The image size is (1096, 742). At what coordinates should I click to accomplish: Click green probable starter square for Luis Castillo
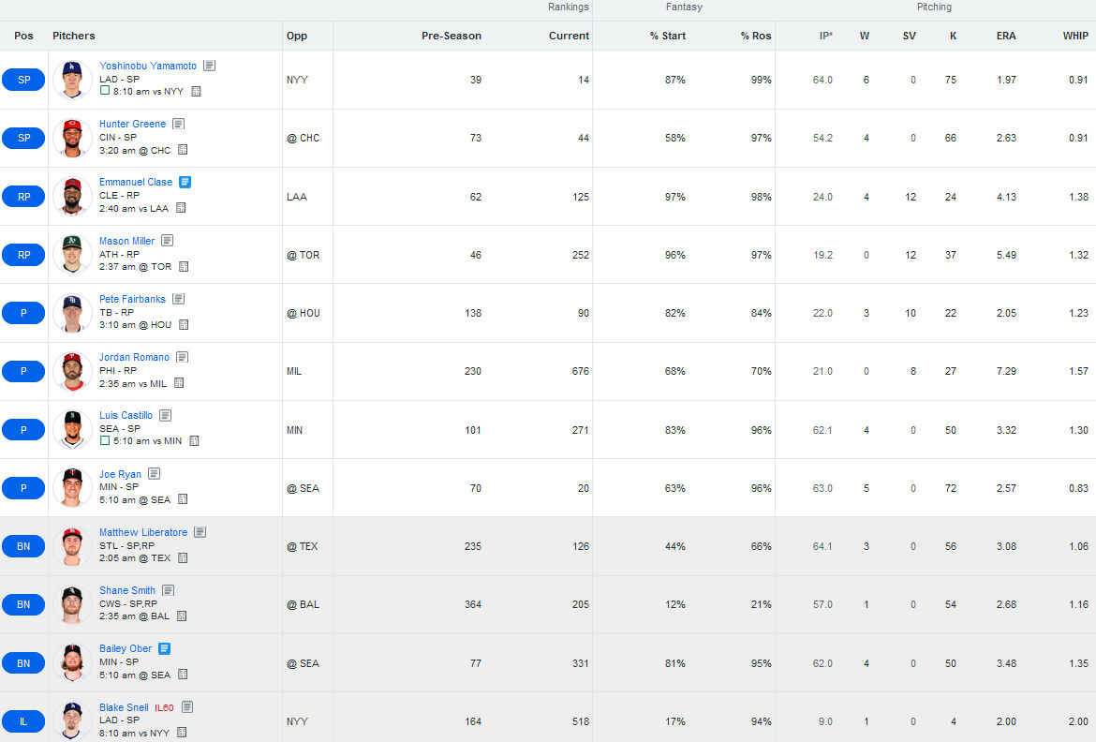[x=105, y=440]
